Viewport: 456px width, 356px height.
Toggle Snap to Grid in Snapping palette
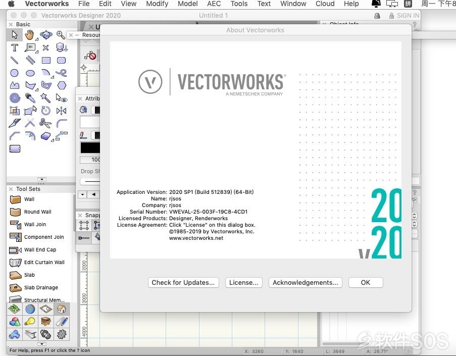(84, 225)
